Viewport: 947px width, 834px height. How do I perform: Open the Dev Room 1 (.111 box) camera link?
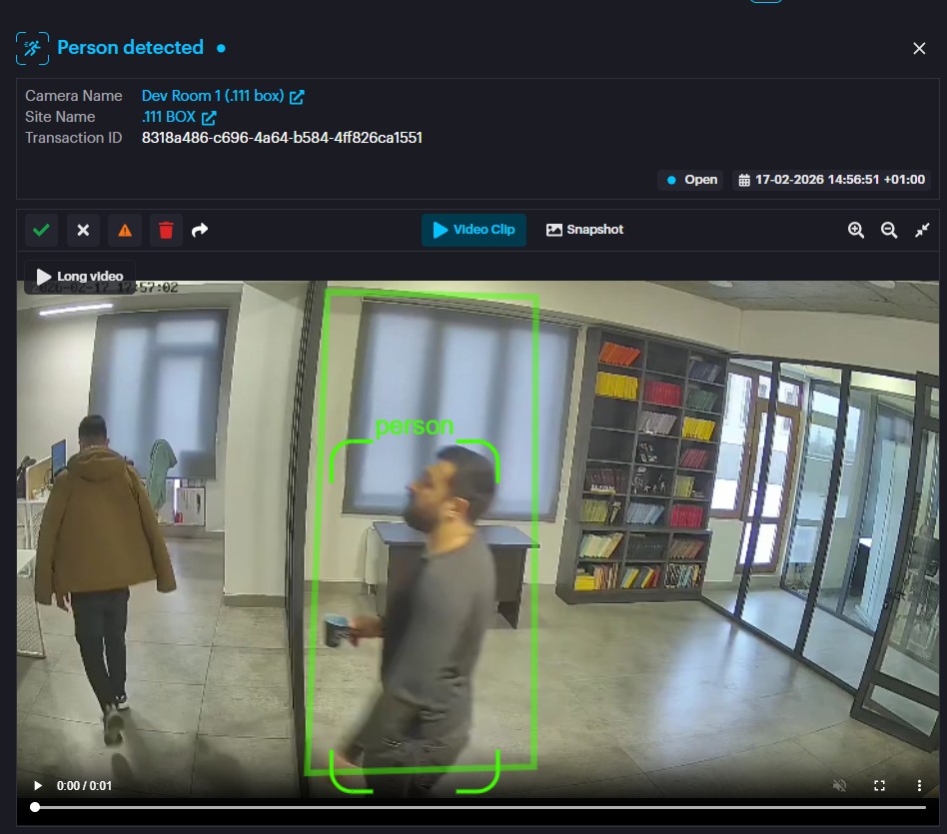pos(213,96)
